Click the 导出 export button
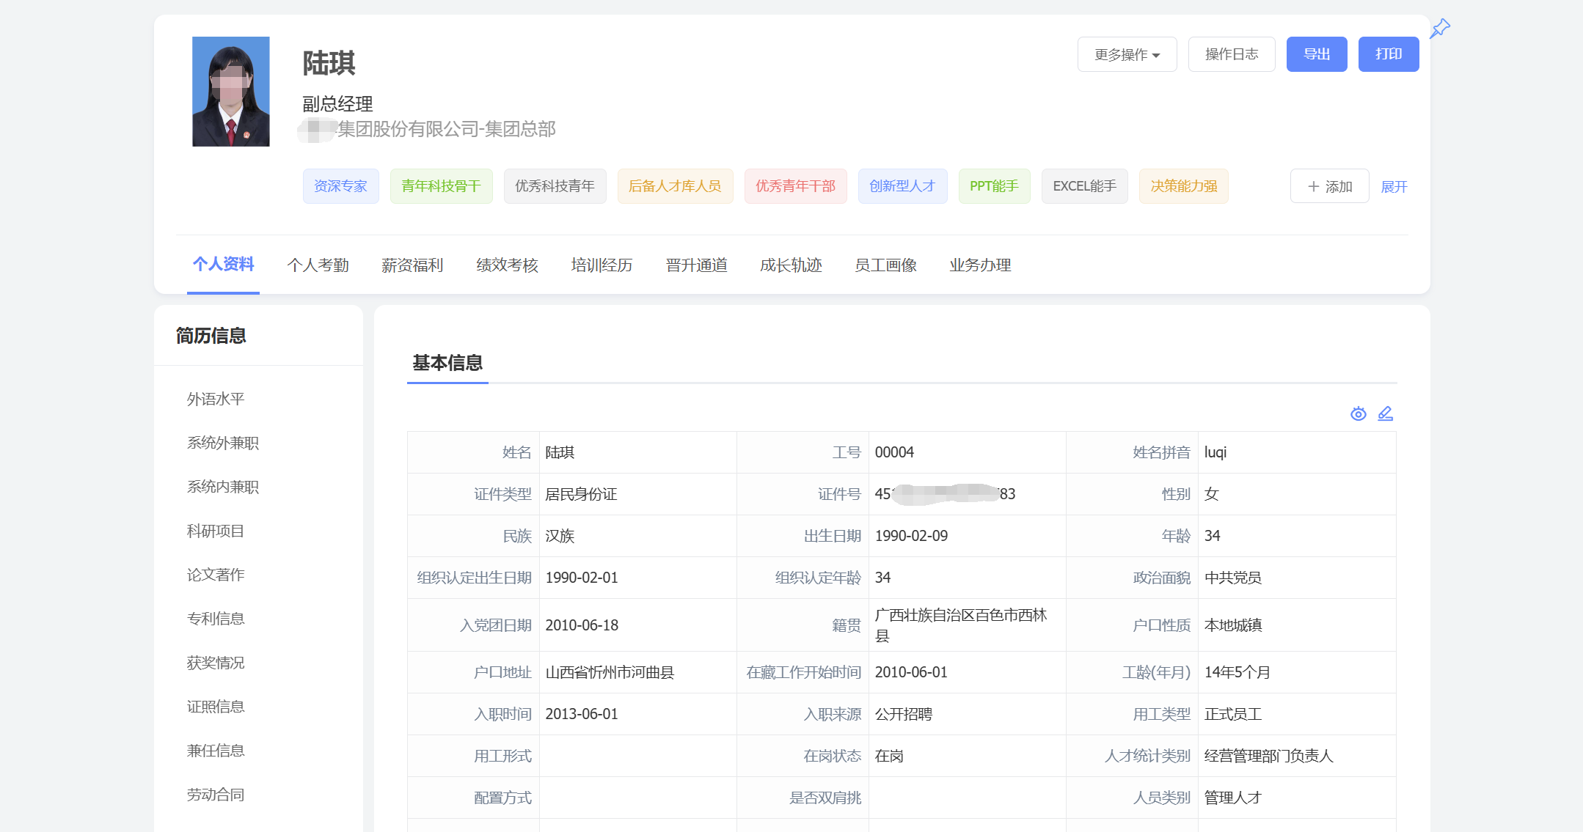 1317,54
